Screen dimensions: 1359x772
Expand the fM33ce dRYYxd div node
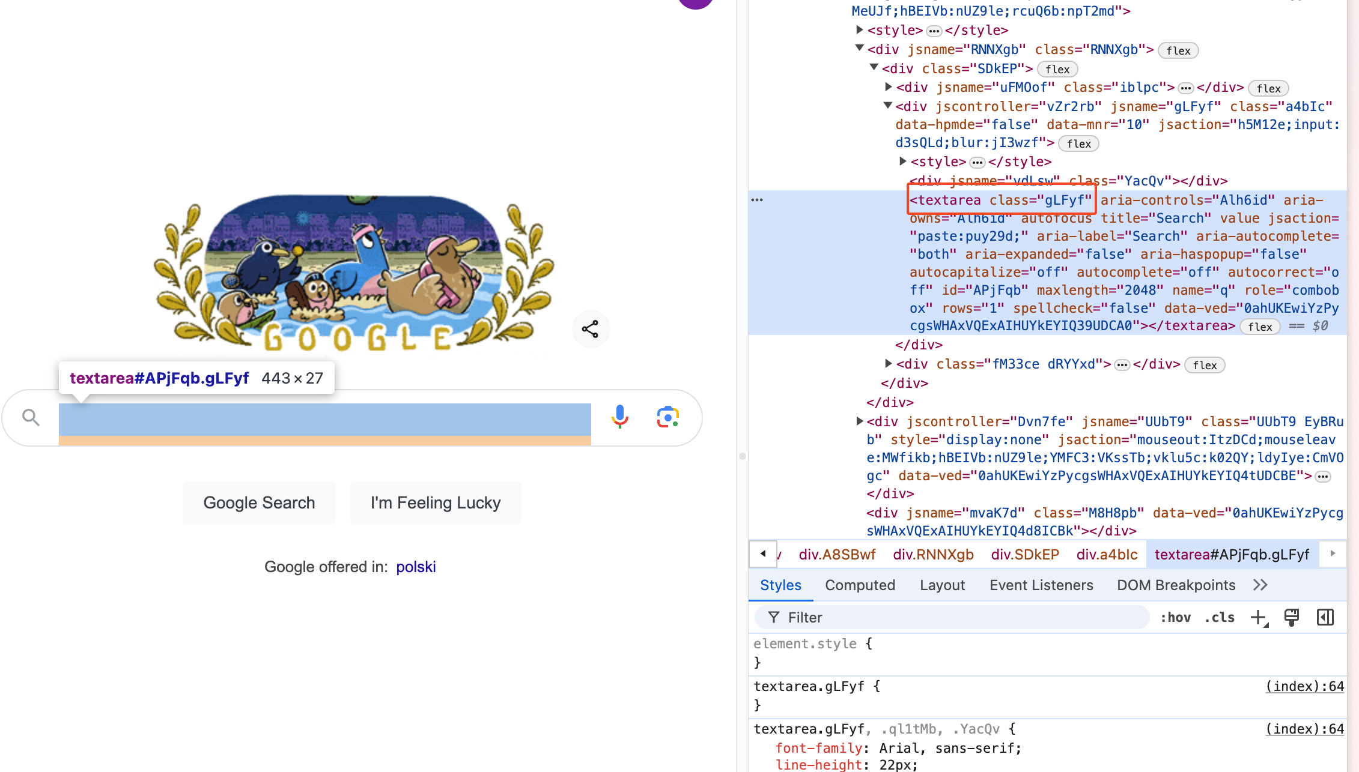tap(889, 363)
